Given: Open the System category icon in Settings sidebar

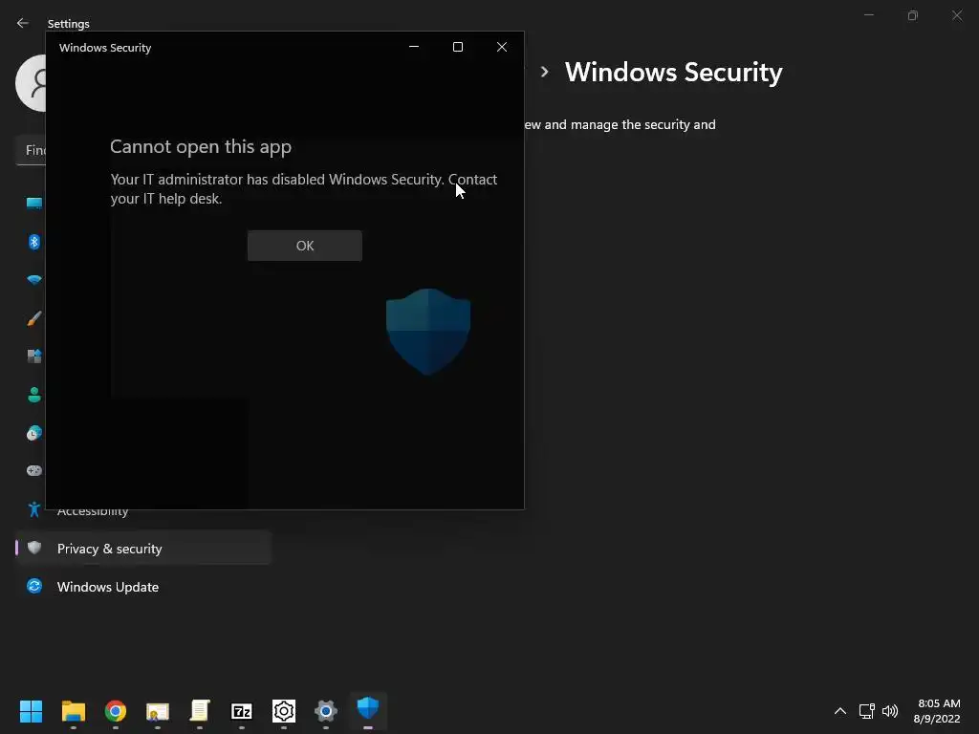Looking at the screenshot, I should [34, 203].
